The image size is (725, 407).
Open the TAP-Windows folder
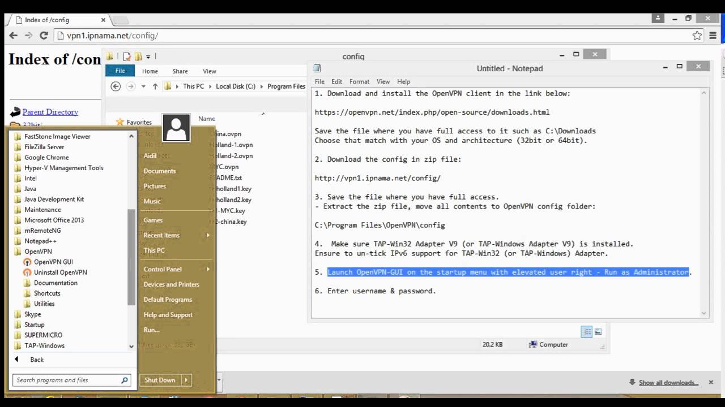44,346
